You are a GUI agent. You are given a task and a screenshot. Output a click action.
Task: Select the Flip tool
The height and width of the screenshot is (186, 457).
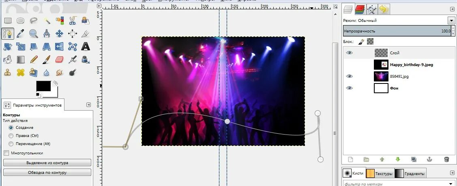[x=60, y=47]
